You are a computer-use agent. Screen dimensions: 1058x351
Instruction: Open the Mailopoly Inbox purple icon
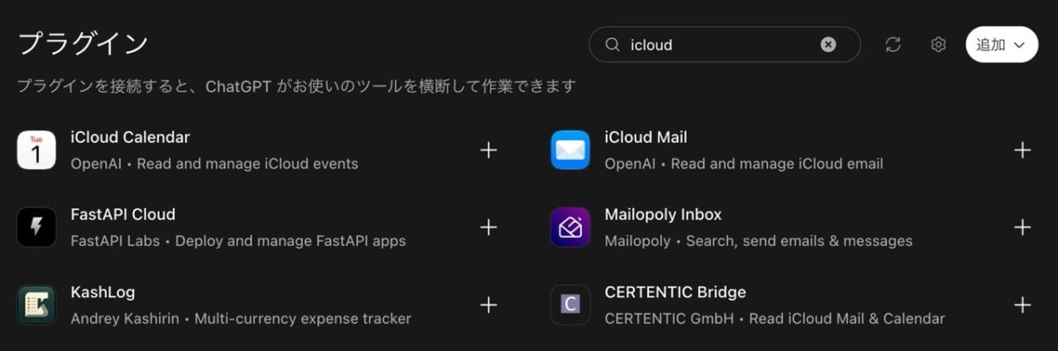pyautogui.click(x=570, y=227)
